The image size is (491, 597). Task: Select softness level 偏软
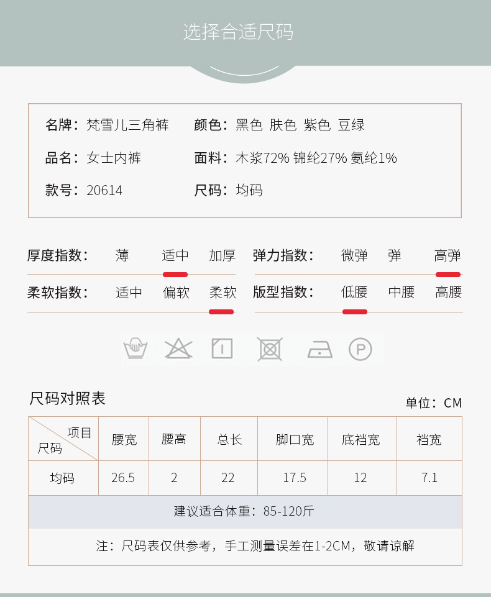(x=176, y=293)
